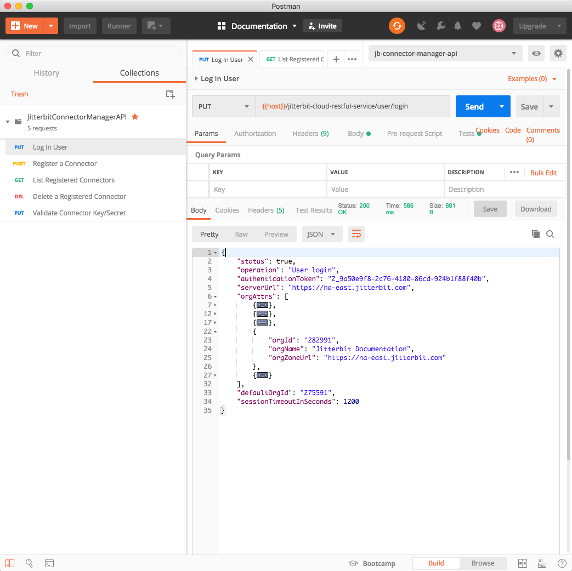Search within the response body
This screenshot has width=572, height=571.
click(x=550, y=234)
